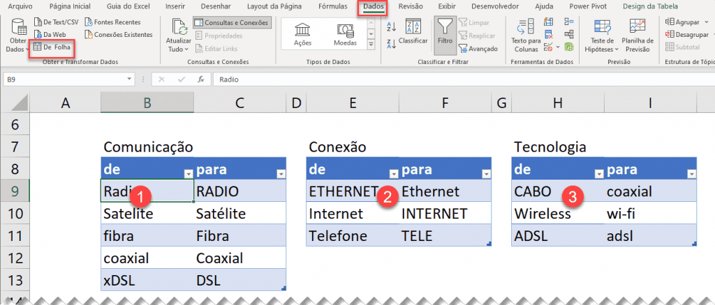Switch to Página Inicial tab
This screenshot has height=305, width=715.
pyautogui.click(x=70, y=6)
